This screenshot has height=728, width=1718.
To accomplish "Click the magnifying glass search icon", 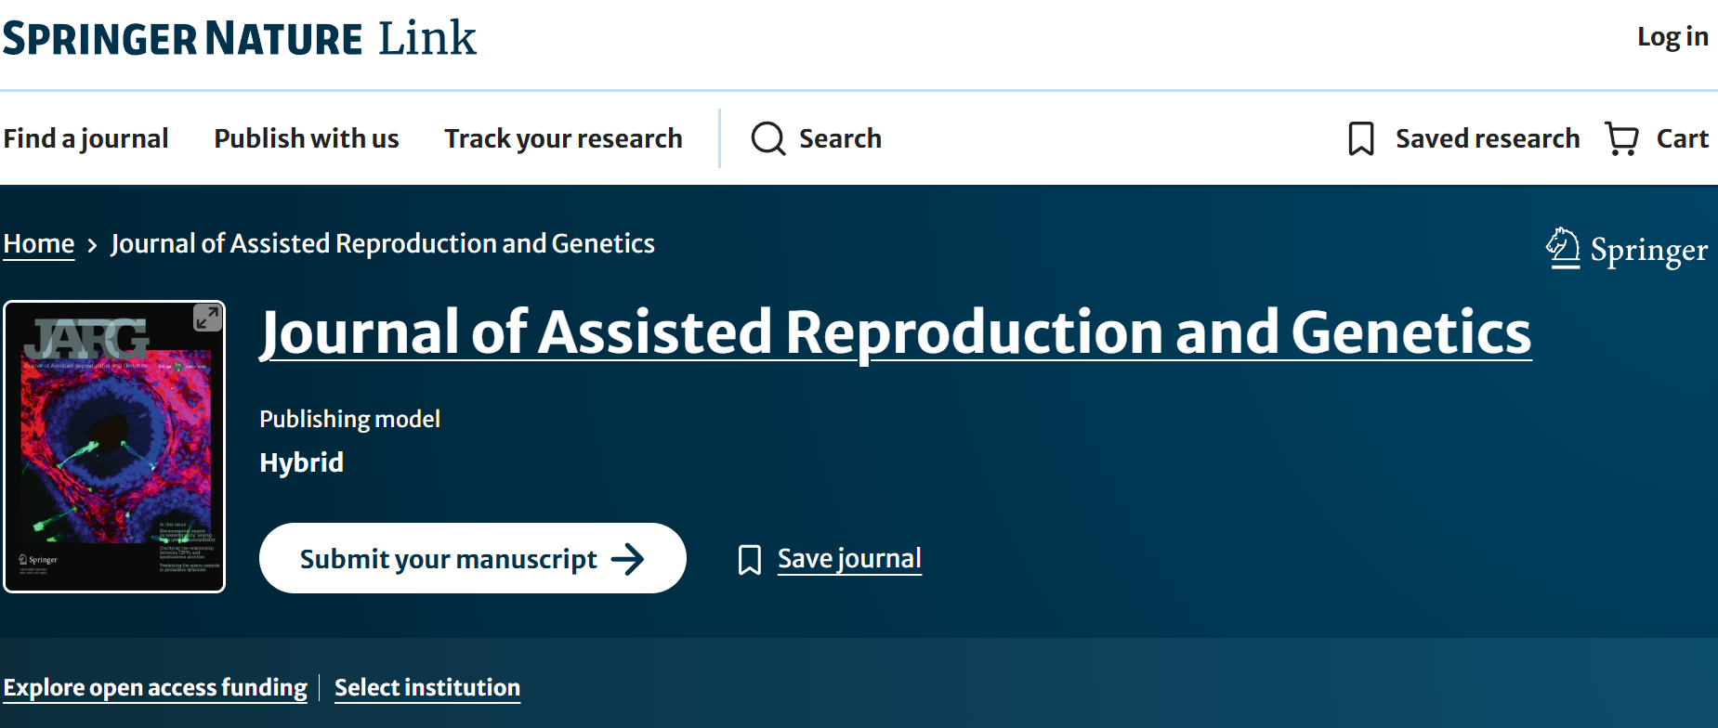I will pos(768,138).
